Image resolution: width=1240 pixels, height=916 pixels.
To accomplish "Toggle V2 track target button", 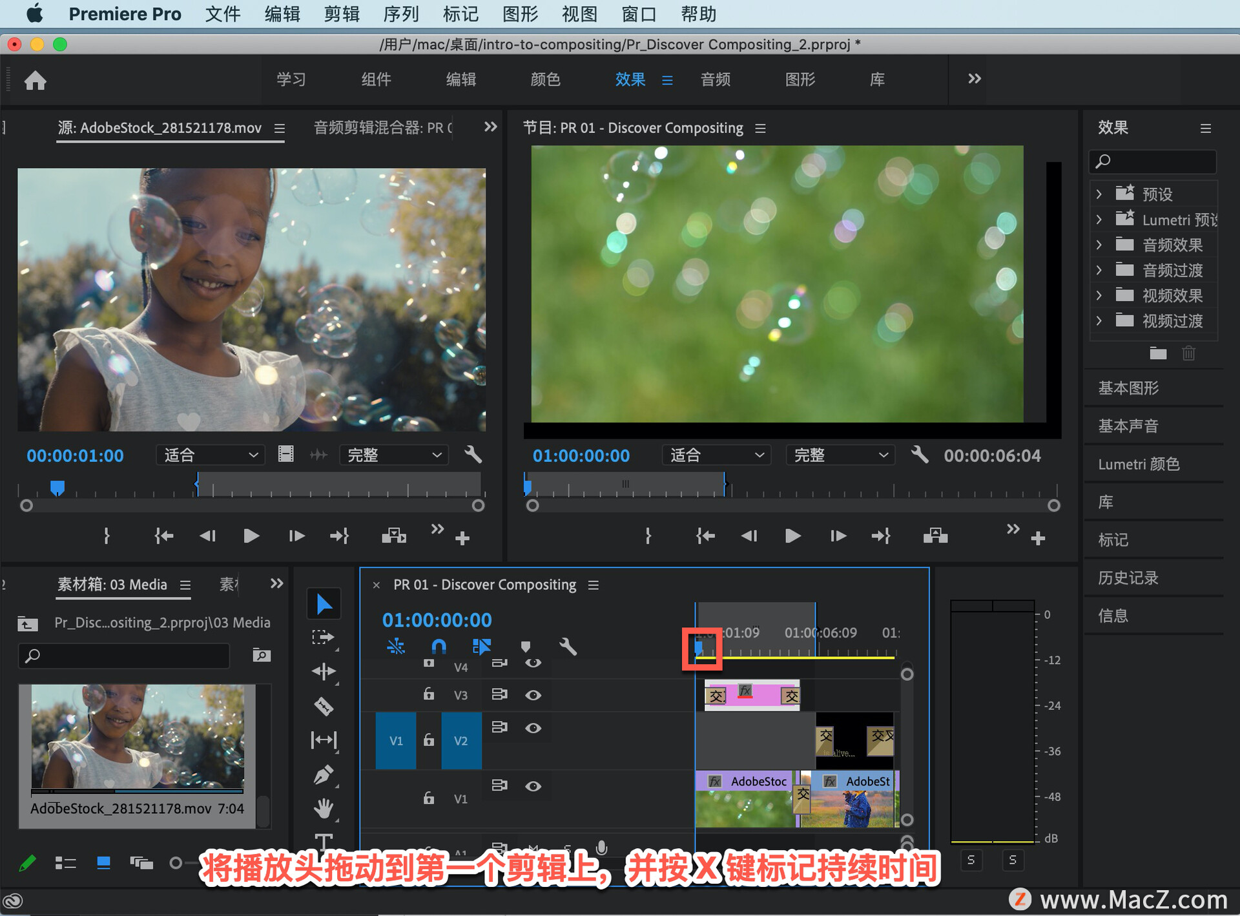I will [x=461, y=741].
